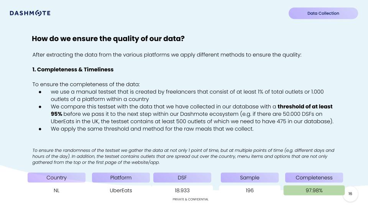This screenshot has height=207, width=368.
Task: Click the italic randomness note paragraph
Action: point(183,156)
